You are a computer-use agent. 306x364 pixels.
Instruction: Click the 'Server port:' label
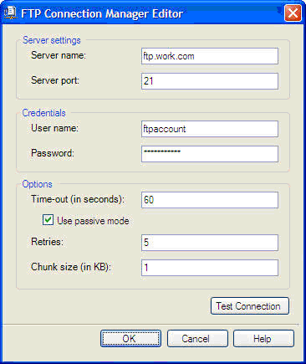pos(55,80)
